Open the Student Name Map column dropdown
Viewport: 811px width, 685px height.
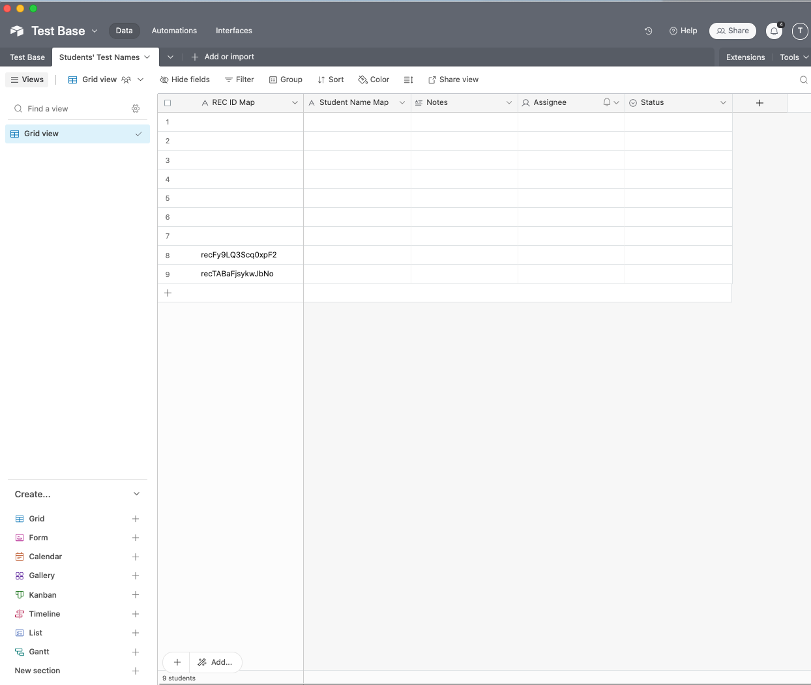(x=402, y=102)
